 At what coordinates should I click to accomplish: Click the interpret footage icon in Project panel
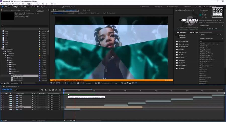point(2,83)
